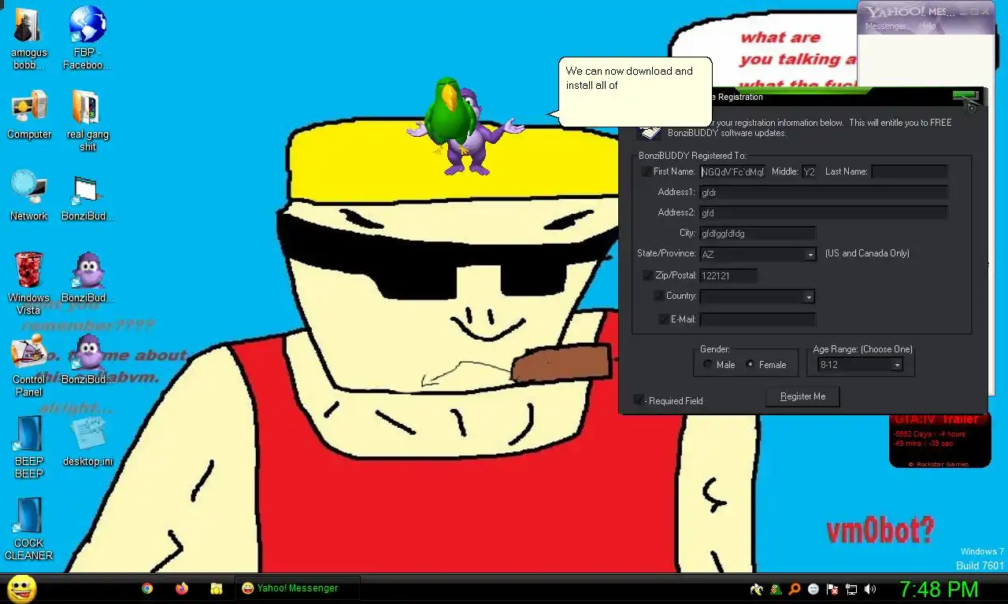Select the Network desktop icon
This screenshot has height=604, width=1008.
pos(29,196)
